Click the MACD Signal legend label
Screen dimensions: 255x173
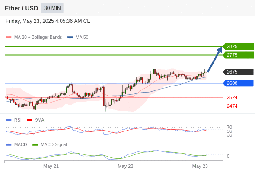click(54, 144)
